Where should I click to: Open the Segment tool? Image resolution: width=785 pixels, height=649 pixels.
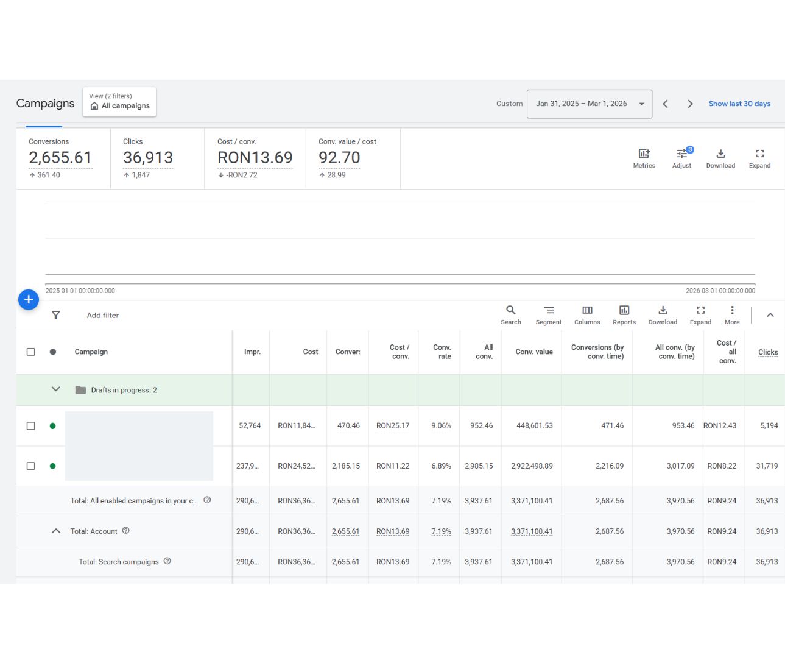[x=549, y=315]
